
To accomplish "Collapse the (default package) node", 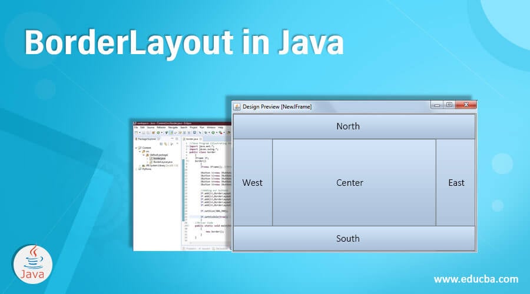I will click(x=144, y=155).
